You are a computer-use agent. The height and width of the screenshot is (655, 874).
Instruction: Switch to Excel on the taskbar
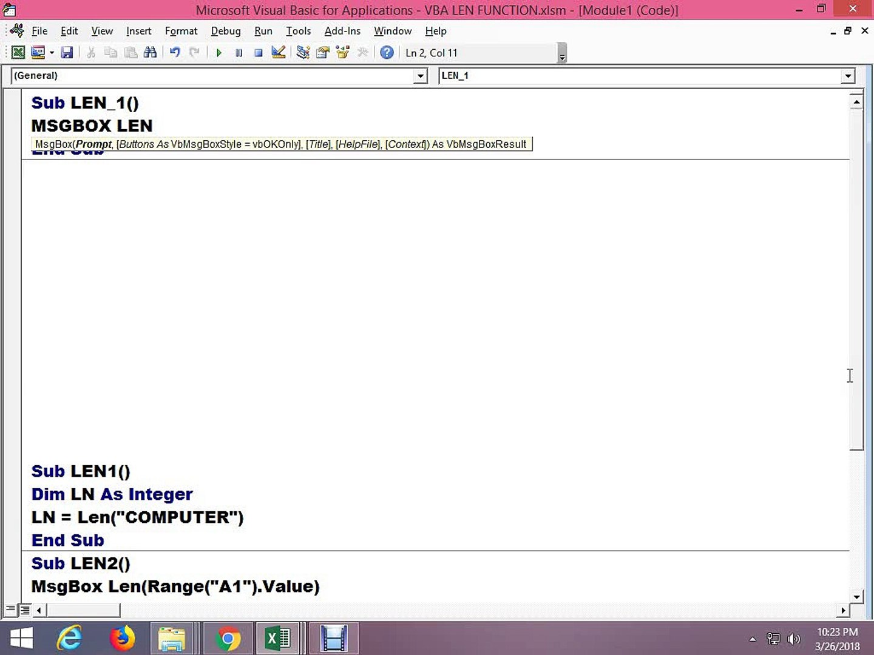277,639
